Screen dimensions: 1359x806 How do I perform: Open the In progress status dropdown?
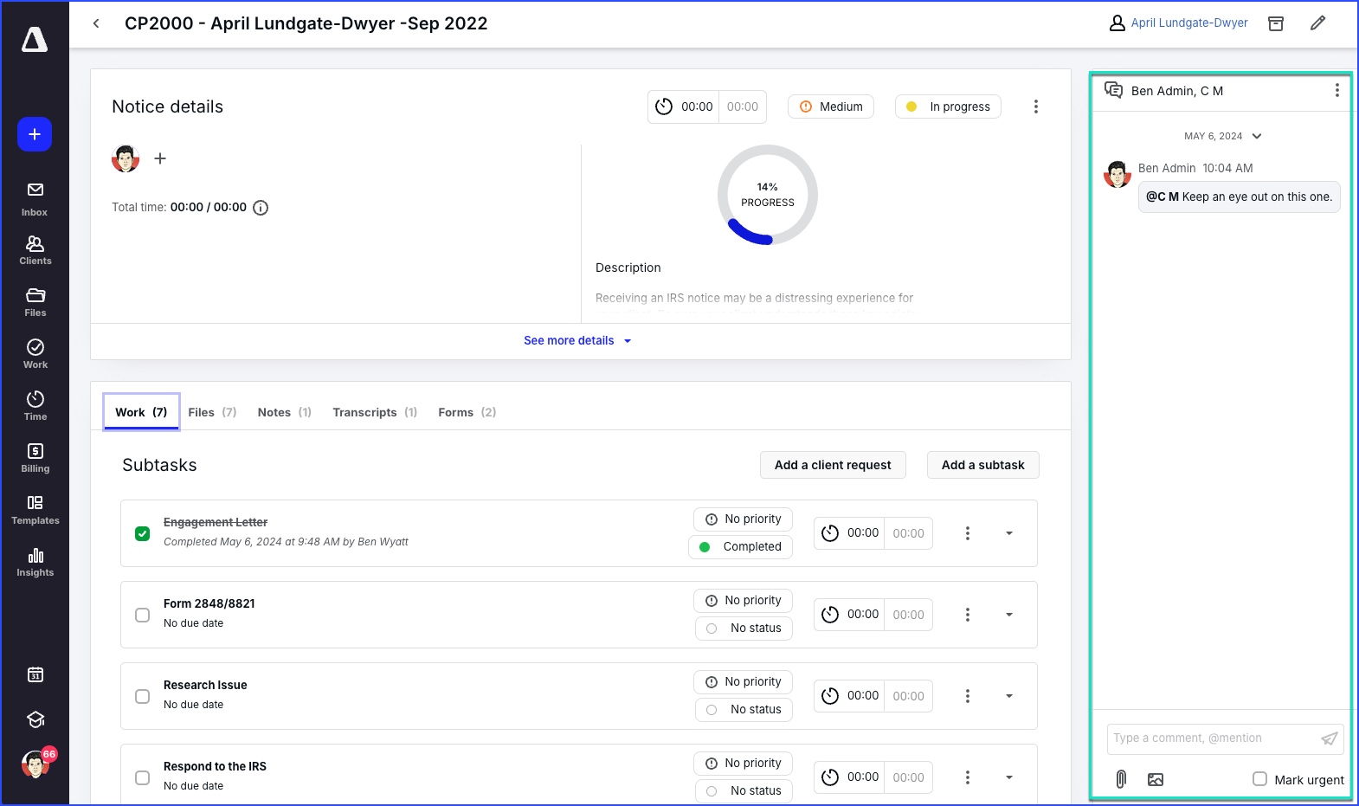[x=948, y=106]
